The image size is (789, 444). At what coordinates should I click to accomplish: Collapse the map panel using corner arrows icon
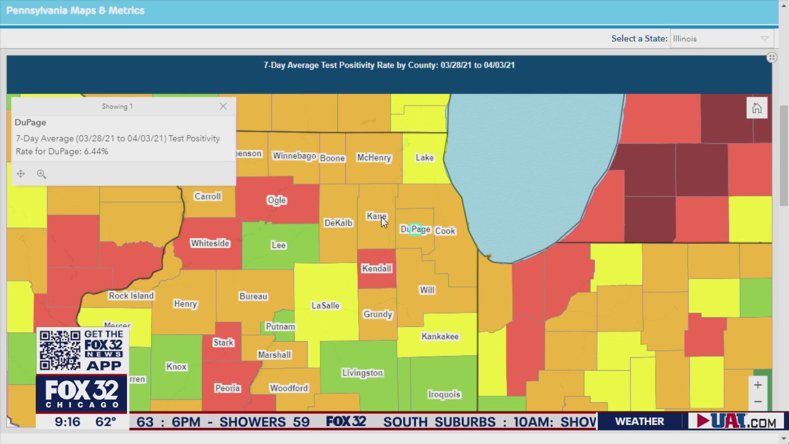coord(771,57)
